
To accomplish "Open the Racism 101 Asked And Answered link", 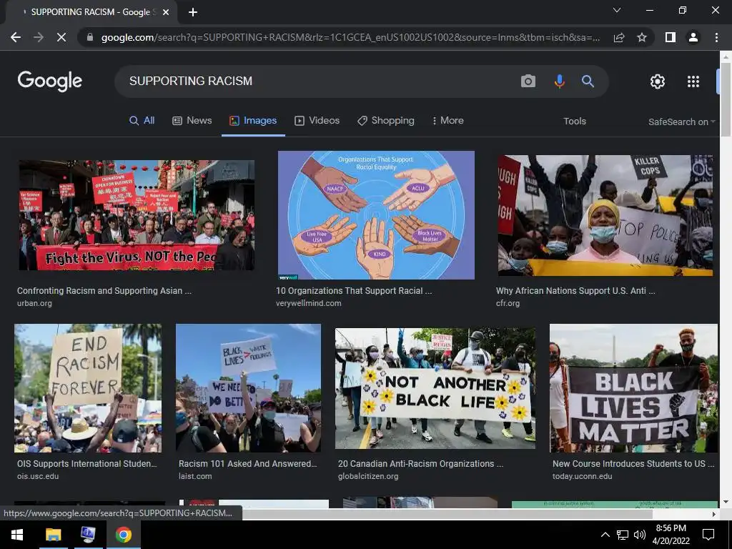I will tap(248, 464).
